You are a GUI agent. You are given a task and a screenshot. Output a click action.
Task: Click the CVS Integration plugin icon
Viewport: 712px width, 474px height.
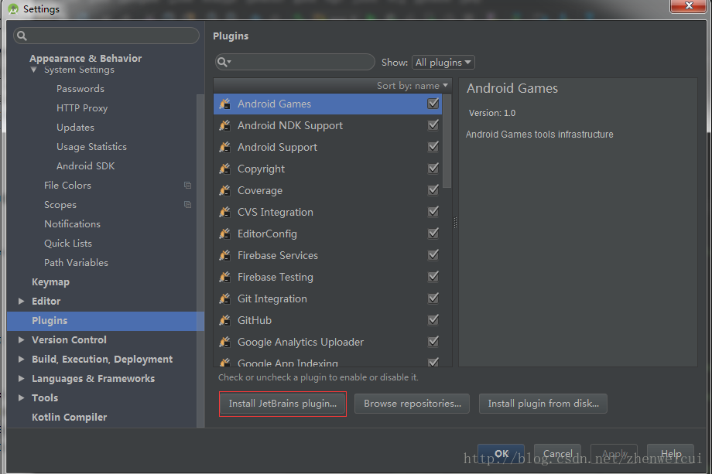pos(224,212)
